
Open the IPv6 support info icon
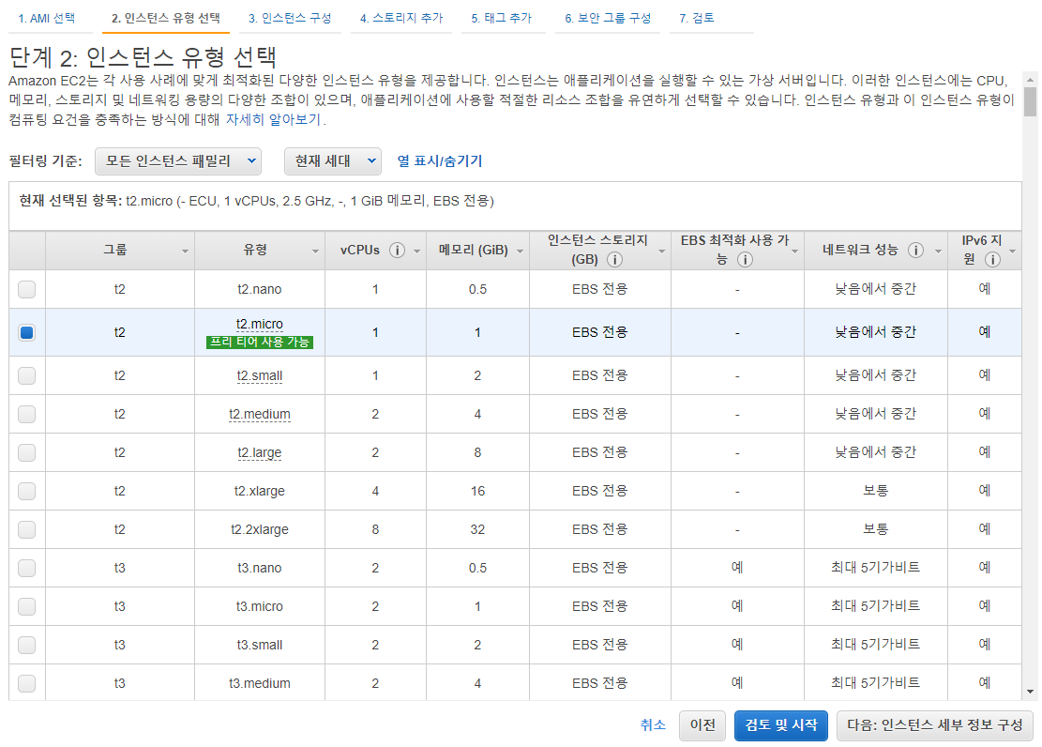tap(992, 259)
